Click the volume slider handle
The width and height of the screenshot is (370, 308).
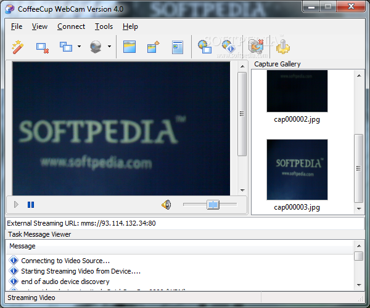pyautogui.click(x=213, y=205)
